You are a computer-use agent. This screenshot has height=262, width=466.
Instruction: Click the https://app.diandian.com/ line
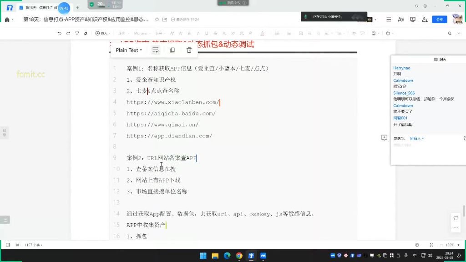coord(169,136)
